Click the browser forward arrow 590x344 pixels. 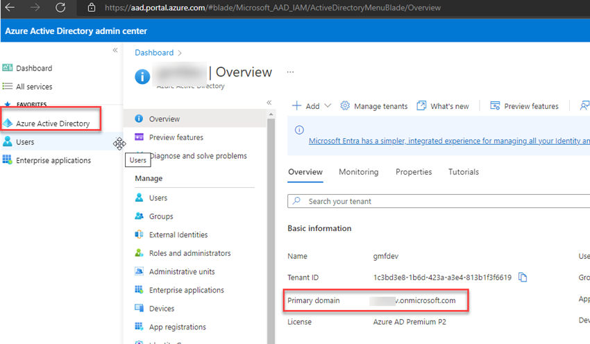(35, 7)
